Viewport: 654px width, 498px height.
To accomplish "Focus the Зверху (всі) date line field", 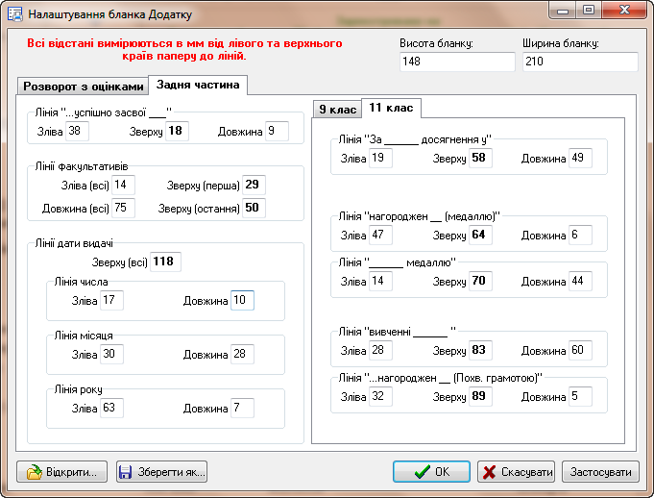I will click(166, 261).
